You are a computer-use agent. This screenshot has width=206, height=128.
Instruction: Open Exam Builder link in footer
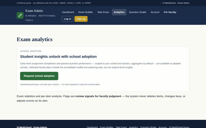click(107, 127)
